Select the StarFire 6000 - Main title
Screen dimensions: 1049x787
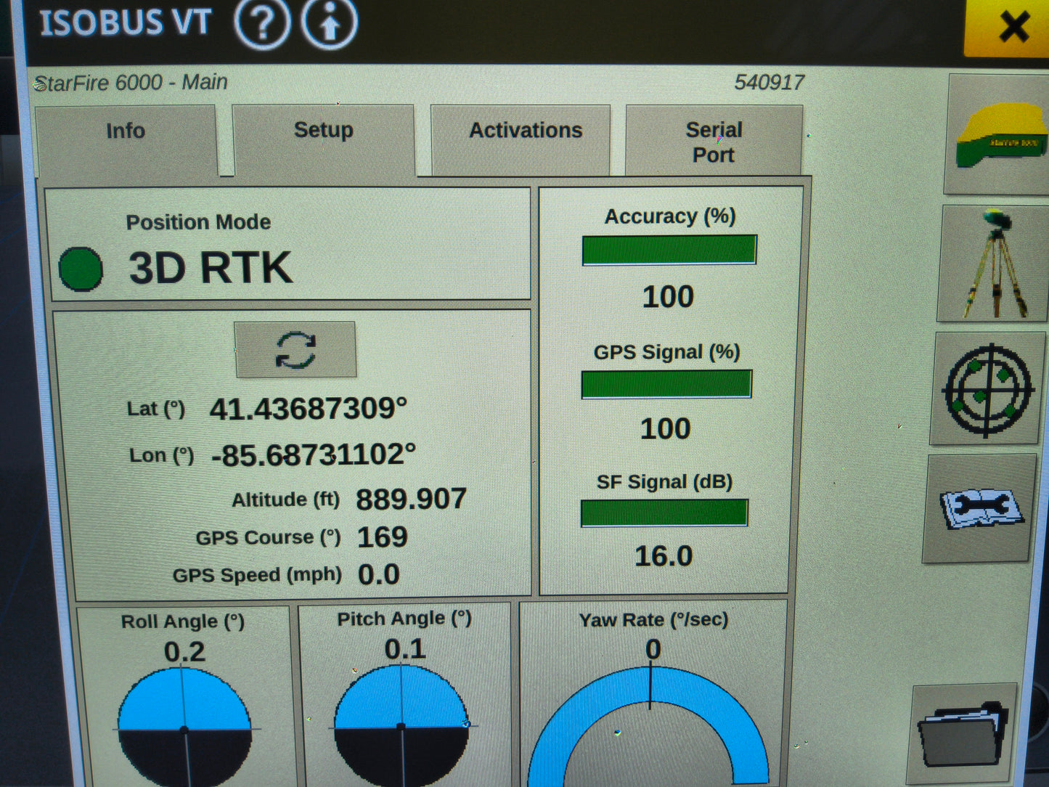[x=131, y=83]
